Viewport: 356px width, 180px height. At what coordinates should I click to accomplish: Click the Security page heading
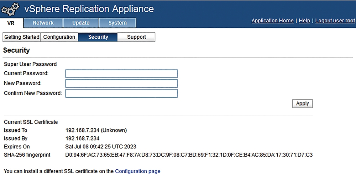point(16,50)
